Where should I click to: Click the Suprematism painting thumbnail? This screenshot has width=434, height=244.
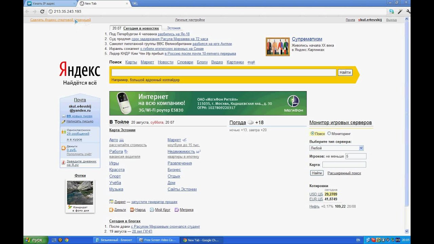point(278,47)
